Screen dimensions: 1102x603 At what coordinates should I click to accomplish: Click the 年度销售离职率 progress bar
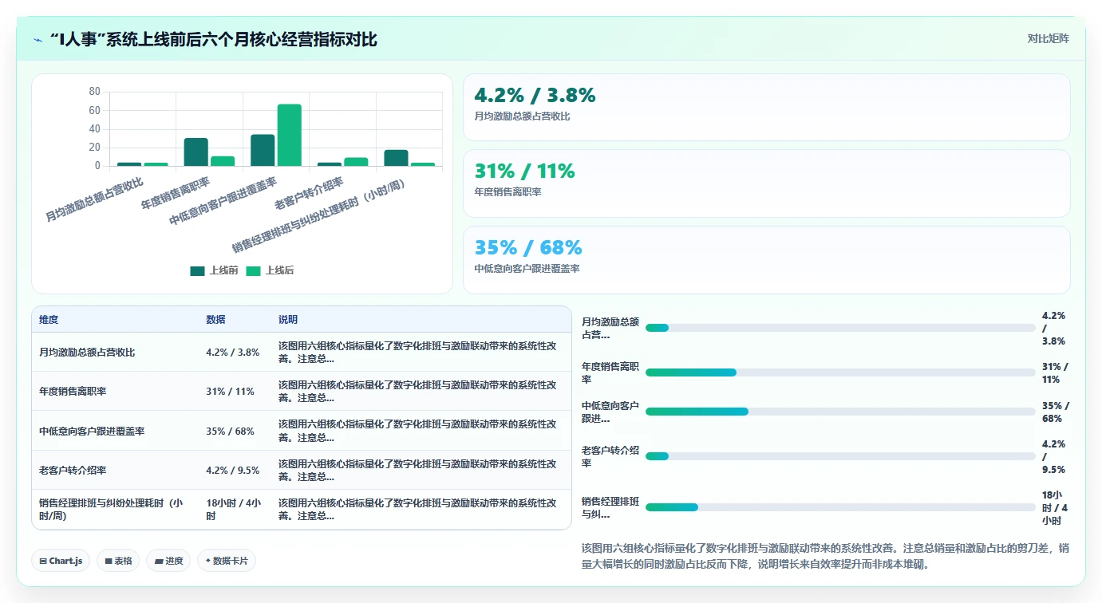coord(840,372)
